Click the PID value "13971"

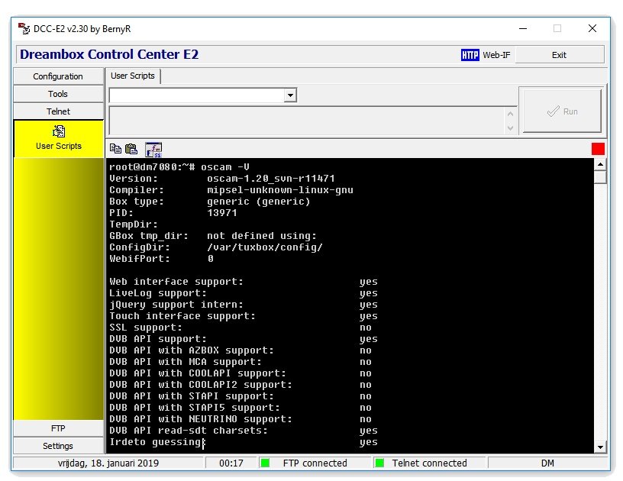222,212
